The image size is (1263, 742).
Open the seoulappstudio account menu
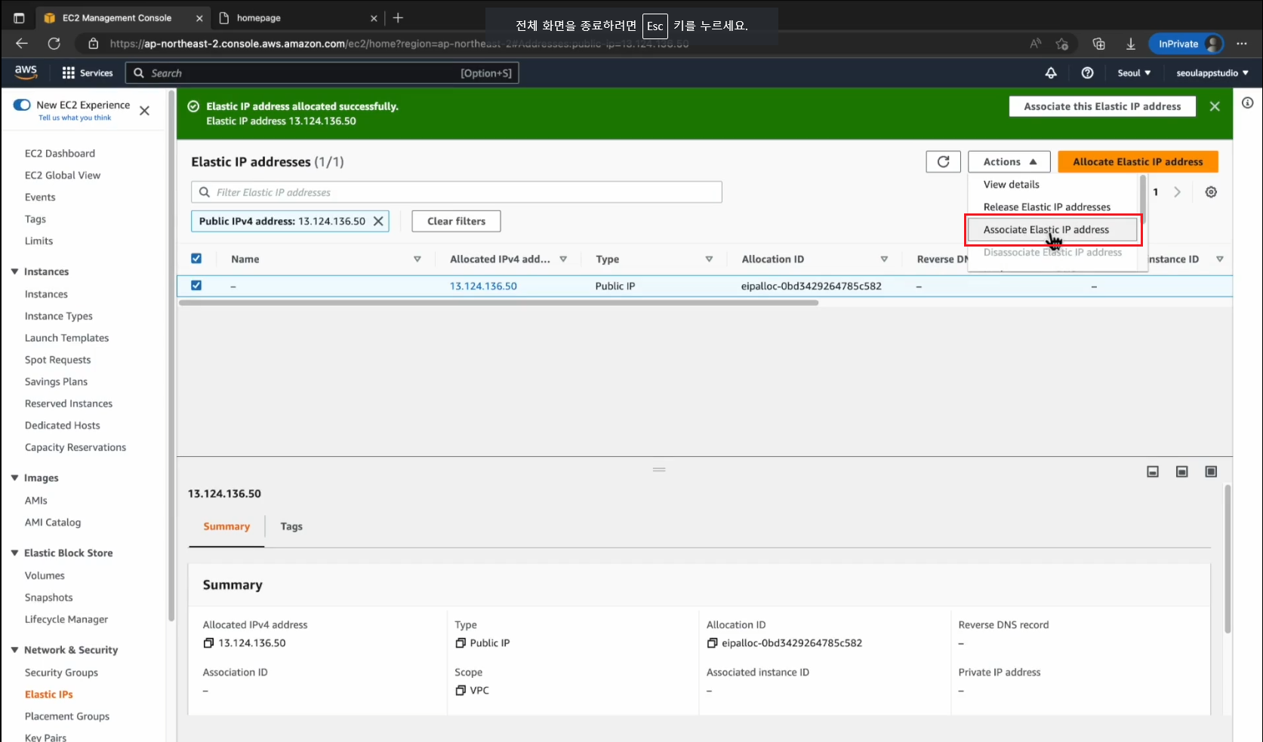1212,73
